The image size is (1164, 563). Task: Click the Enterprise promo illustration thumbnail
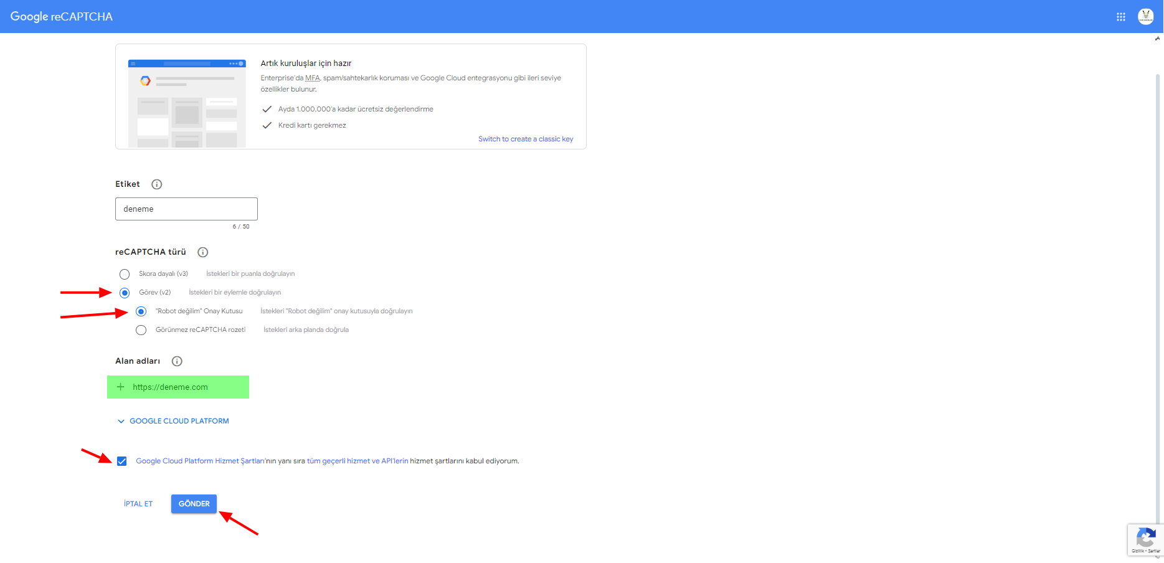187,103
